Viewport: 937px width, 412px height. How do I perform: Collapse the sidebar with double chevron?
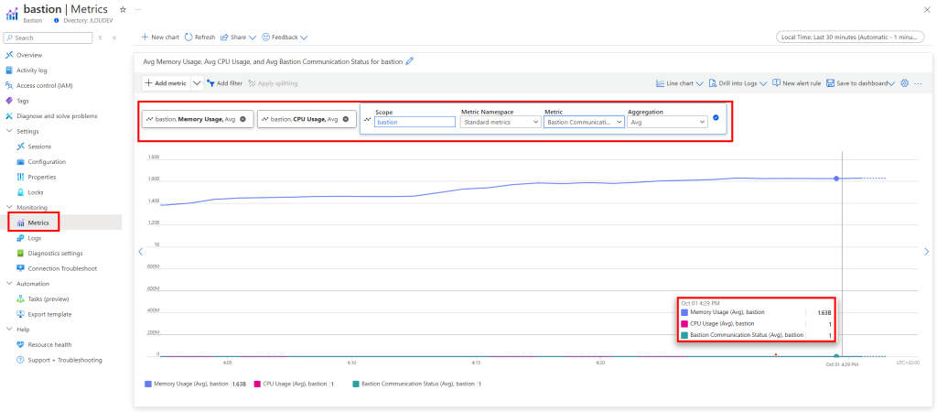tap(114, 38)
